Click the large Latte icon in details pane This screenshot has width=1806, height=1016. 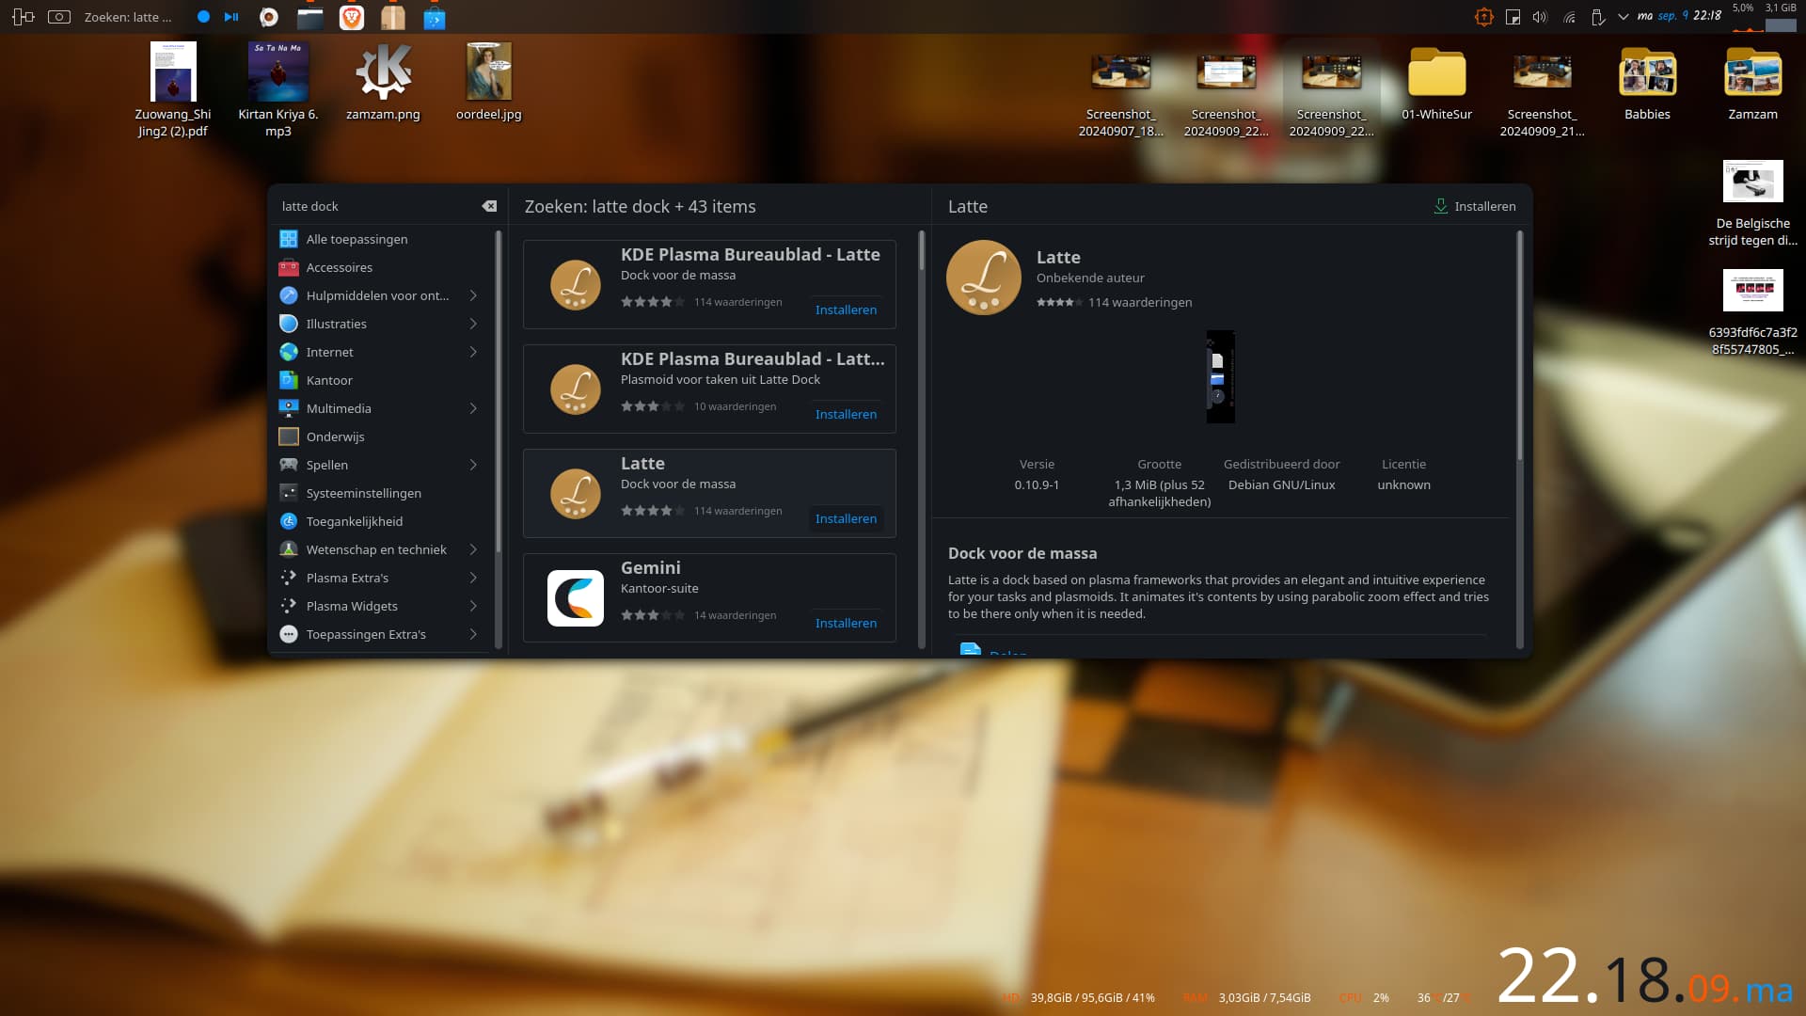click(984, 278)
